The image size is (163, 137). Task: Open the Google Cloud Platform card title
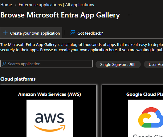(x=145, y=94)
